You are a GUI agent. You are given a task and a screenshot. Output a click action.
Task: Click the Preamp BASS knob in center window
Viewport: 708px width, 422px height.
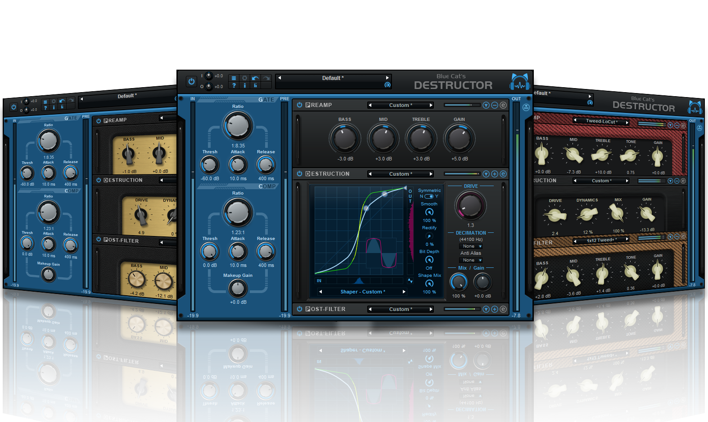click(345, 139)
